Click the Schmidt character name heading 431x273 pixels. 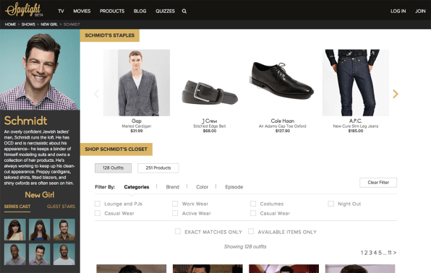[25, 121]
